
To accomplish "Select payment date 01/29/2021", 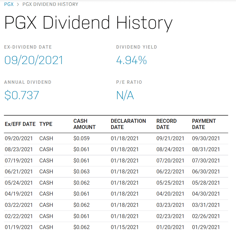I will coord(206,227).
